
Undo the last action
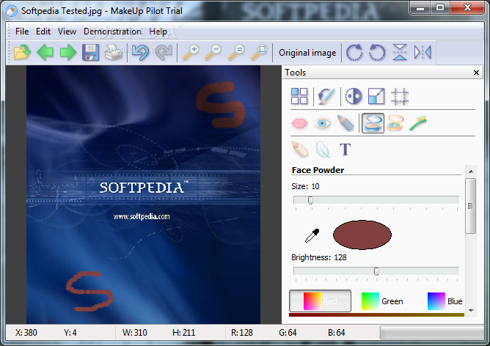click(x=140, y=52)
